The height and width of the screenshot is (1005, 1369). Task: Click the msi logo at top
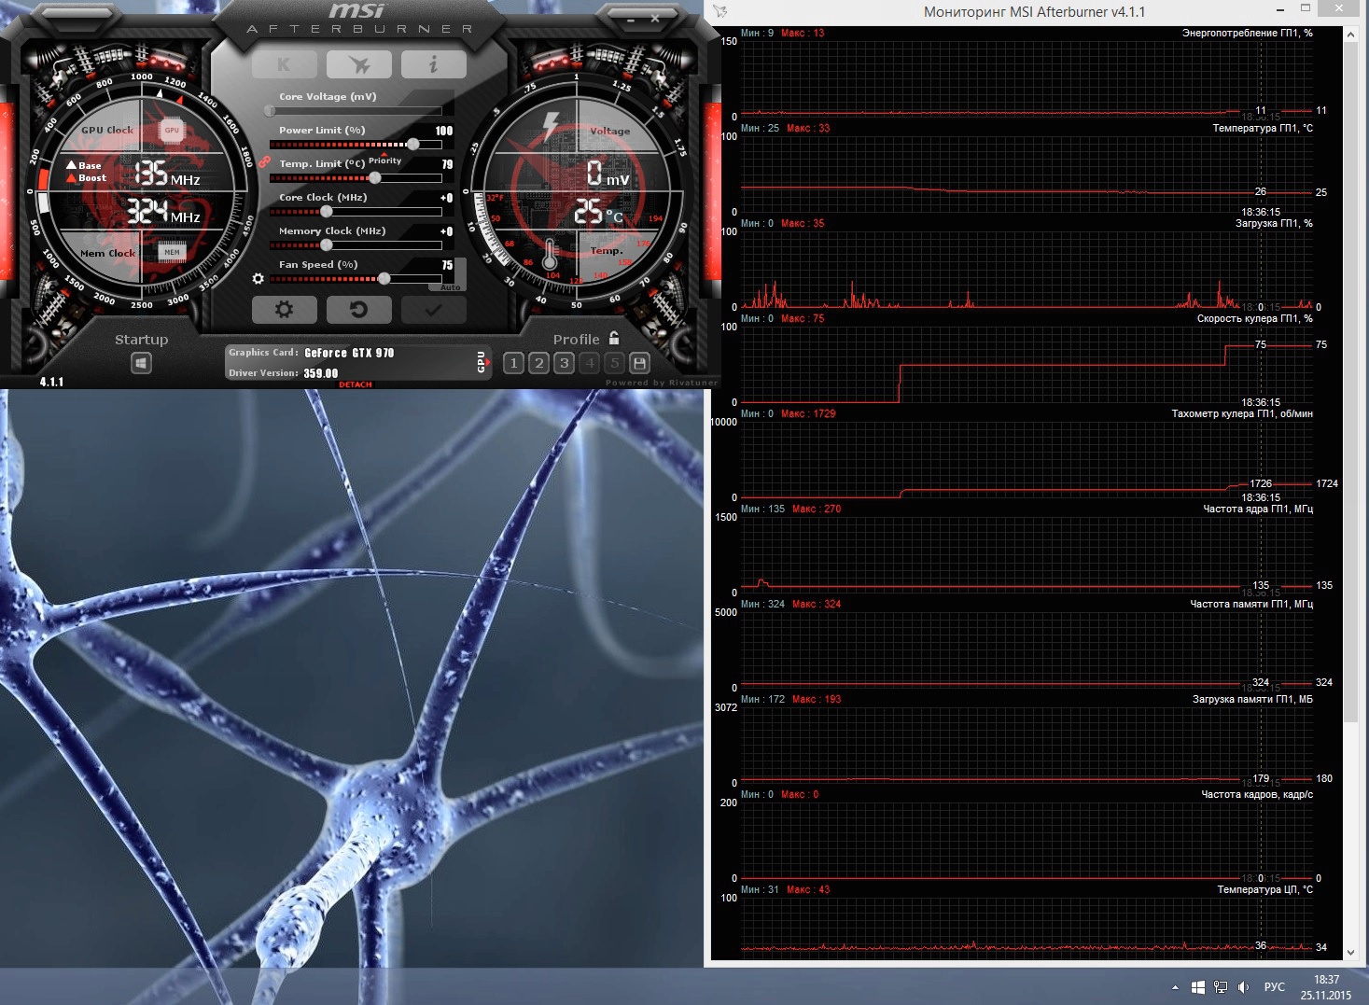click(357, 11)
